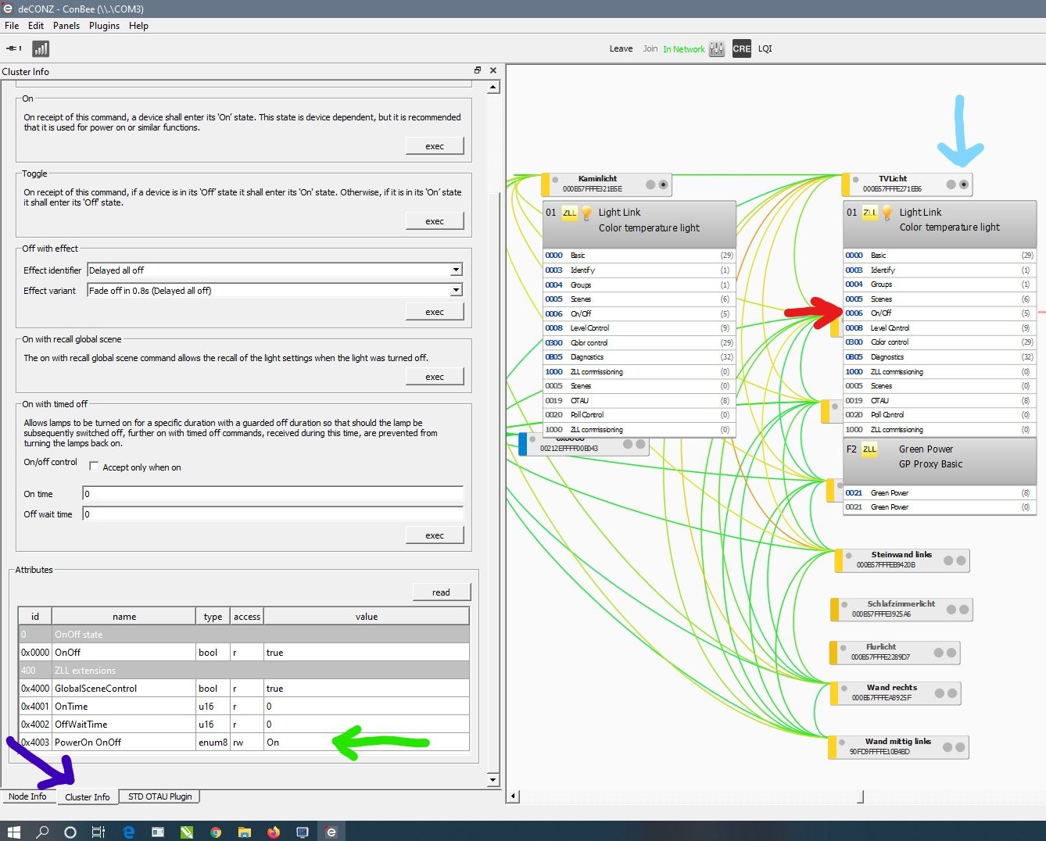Viewport: 1046px width, 841px height.
Task: Select the Cluster Info tab
Action: click(x=88, y=797)
